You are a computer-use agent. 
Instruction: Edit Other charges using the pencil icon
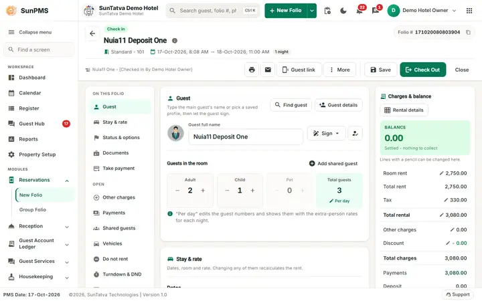pos(452,229)
